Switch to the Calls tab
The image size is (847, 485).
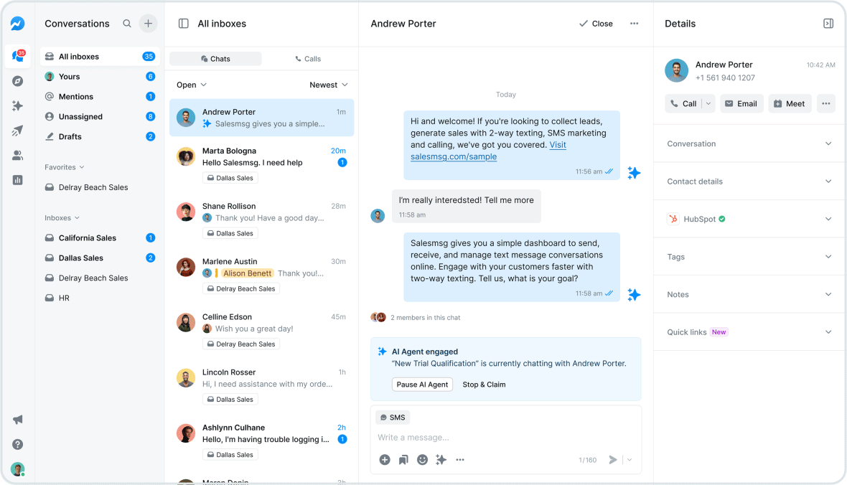[x=309, y=58]
